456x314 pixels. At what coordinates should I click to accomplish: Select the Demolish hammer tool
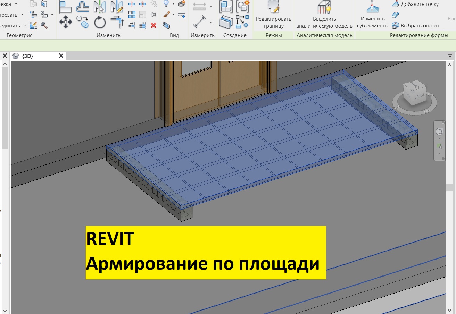(x=44, y=25)
